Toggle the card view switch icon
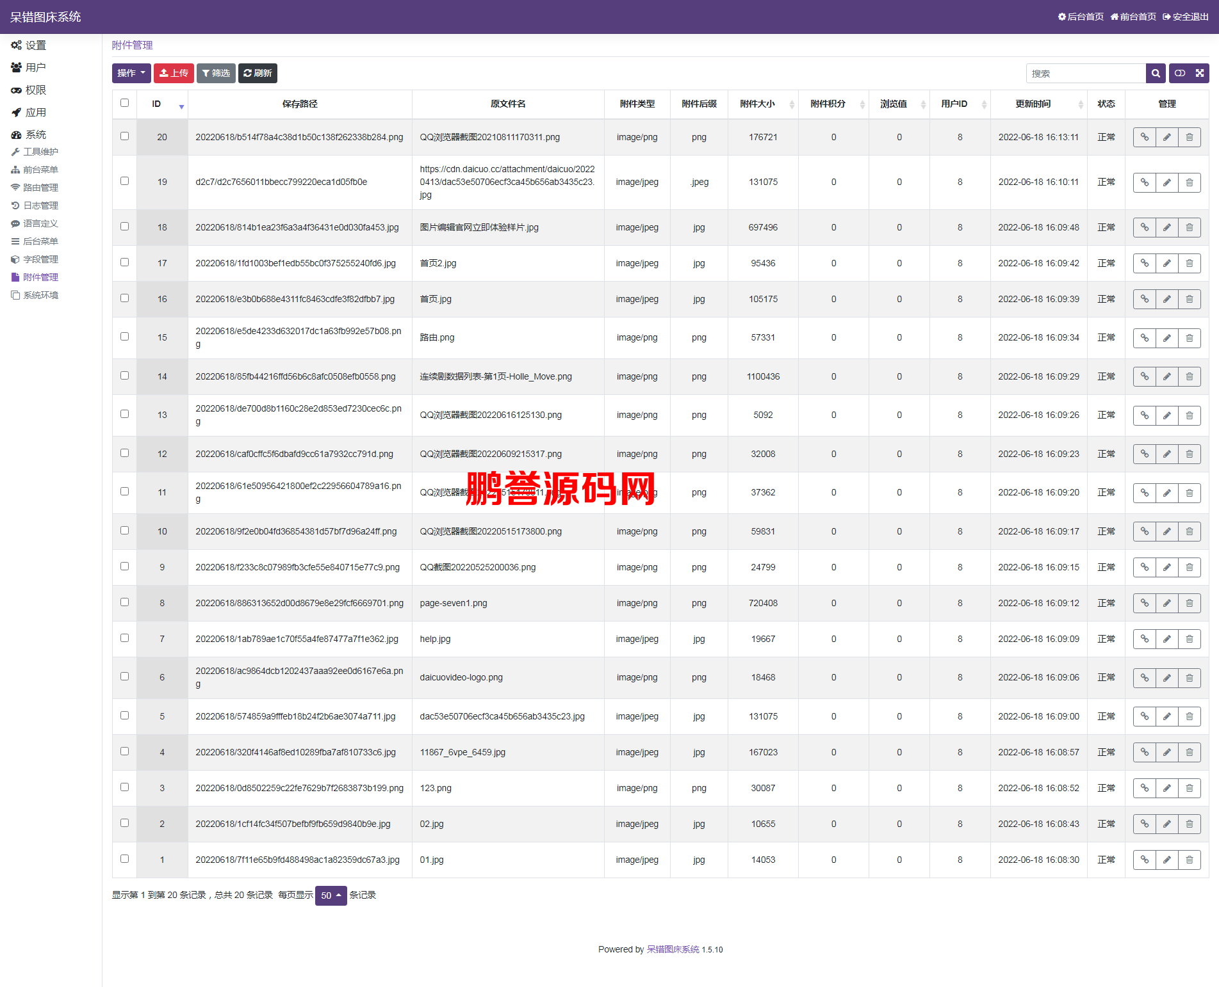1219x987 pixels. point(1180,74)
